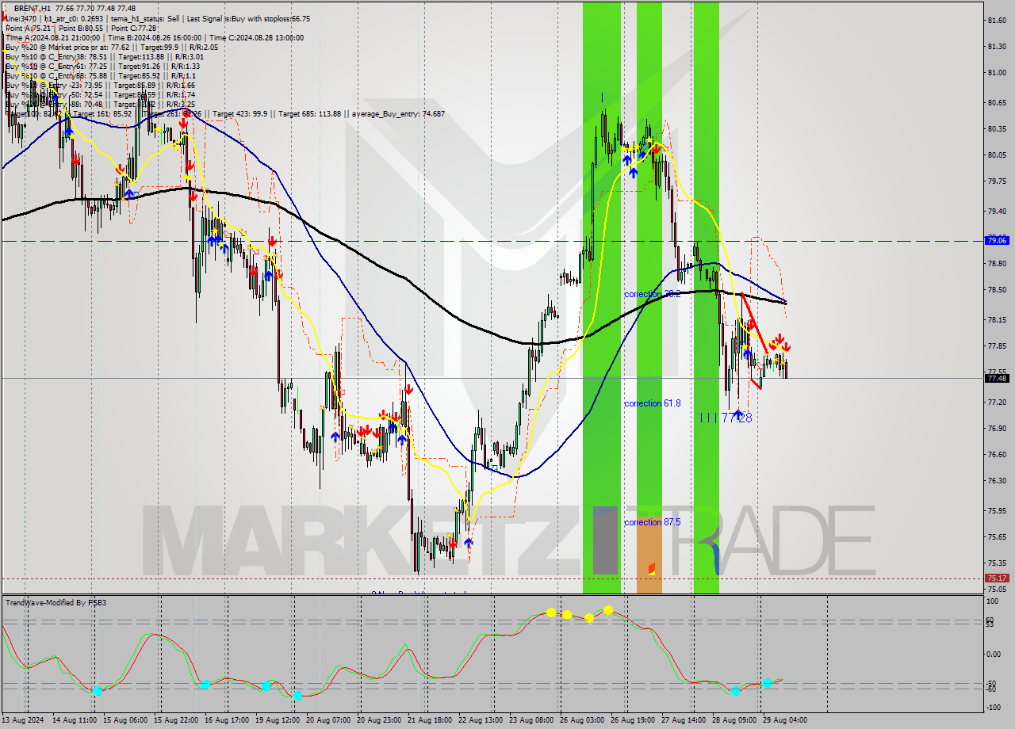Click the 78.50 price axis value
Image resolution: width=1015 pixels, height=729 pixels.
click(x=996, y=290)
